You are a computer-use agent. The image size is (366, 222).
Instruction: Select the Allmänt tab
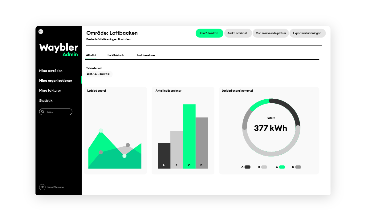[91, 55]
